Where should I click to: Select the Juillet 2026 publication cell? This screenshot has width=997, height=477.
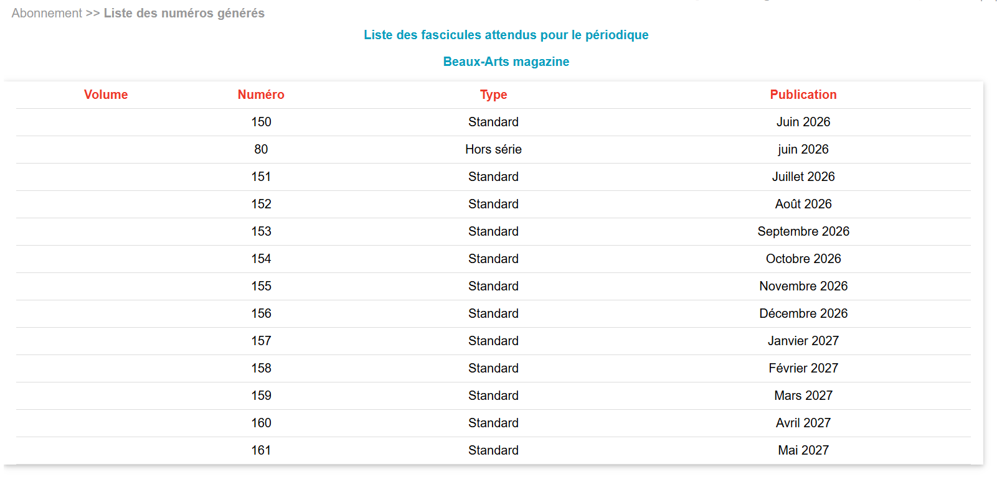tap(803, 177)
